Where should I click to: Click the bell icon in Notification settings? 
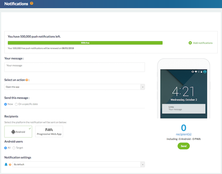(x=6, y=164)
